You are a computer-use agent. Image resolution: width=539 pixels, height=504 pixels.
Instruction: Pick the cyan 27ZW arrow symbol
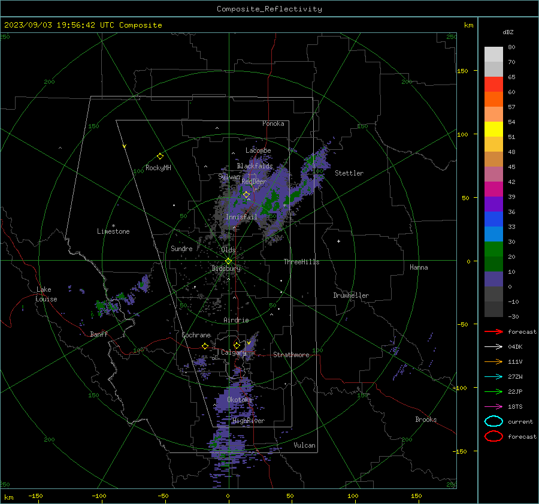click(493, 377)
